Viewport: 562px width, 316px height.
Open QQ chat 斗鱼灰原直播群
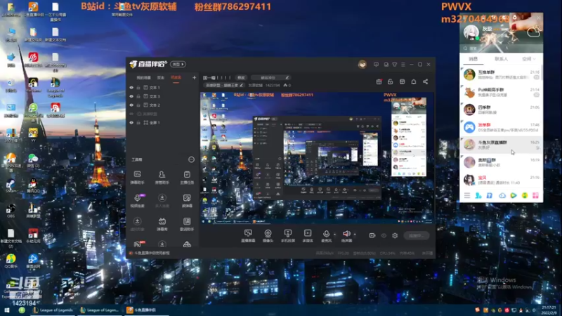501,145
